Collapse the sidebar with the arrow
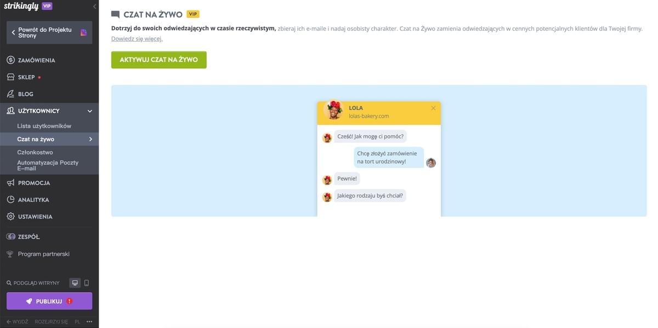 pos(94,7)
